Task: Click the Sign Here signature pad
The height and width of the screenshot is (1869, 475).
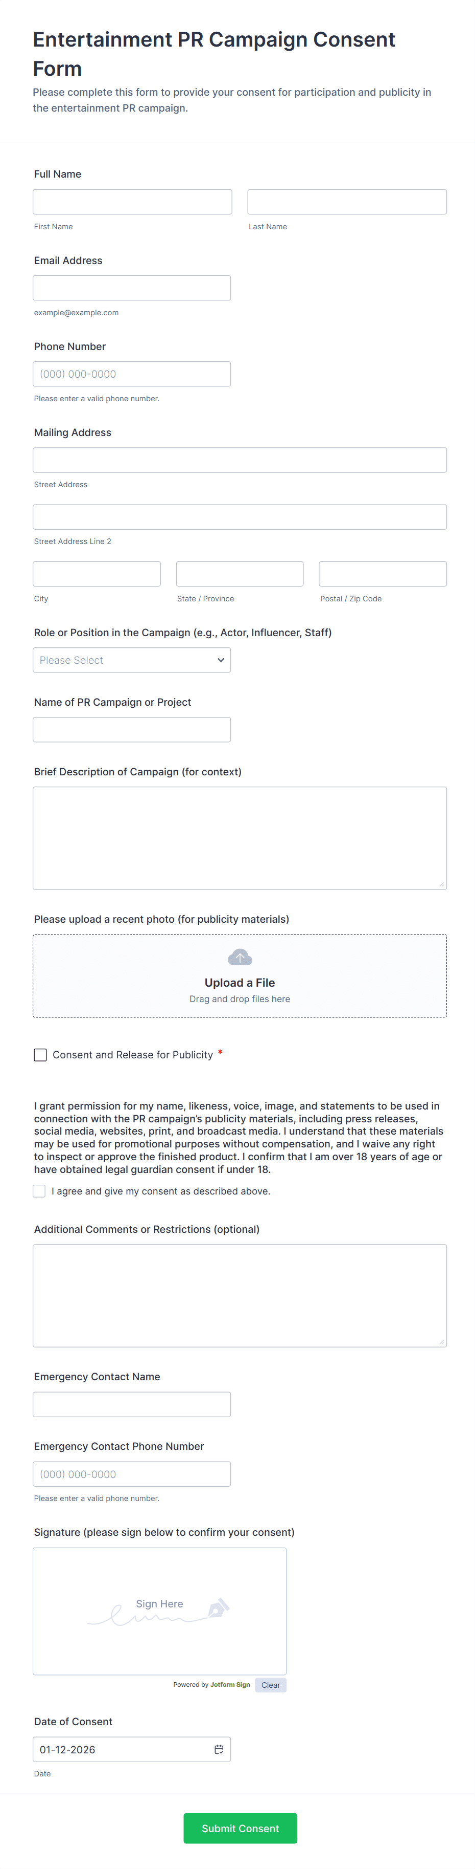Action: coord(159,1611)
